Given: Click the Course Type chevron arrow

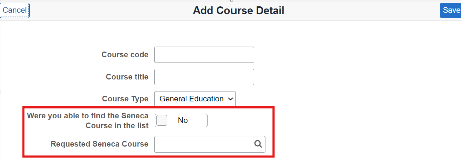Looking at the screenshot, I should tap(231, 99).
